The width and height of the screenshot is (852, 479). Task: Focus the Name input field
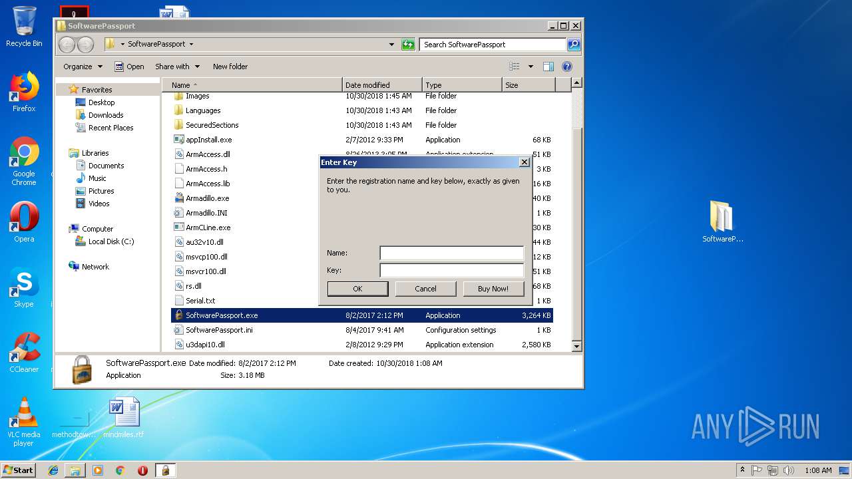(452, 253)
